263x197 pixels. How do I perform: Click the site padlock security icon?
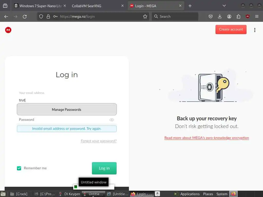point(48,16)
